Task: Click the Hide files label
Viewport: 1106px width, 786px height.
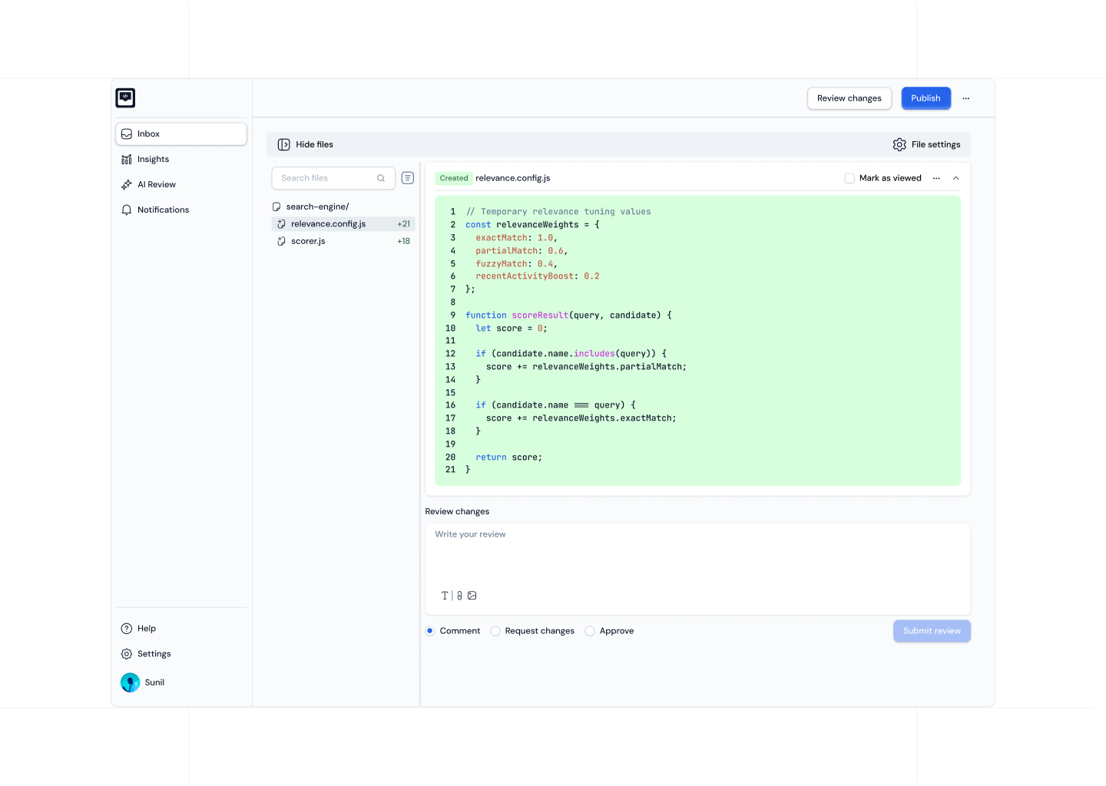Action: tap(314, 144)
